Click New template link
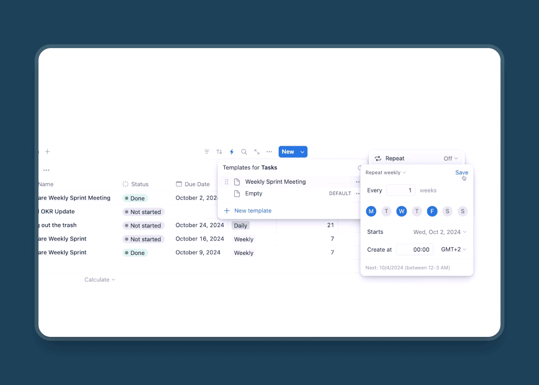Screen dimensions: 539x385 [253, 211]
